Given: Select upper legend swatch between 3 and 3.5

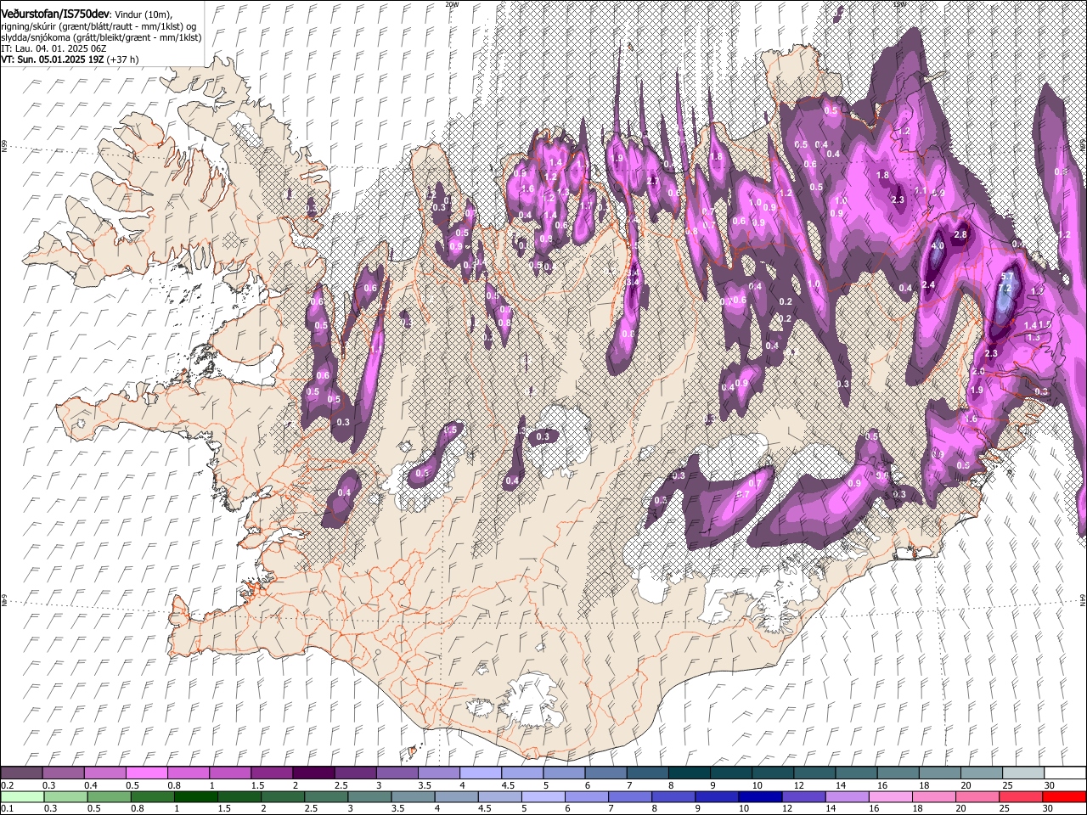Looking at the screenshot, I should (397, 773).
